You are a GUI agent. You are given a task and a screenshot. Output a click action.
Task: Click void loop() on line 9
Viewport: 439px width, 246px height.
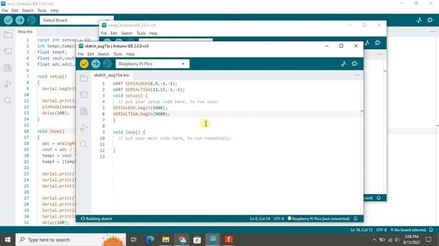129,132
